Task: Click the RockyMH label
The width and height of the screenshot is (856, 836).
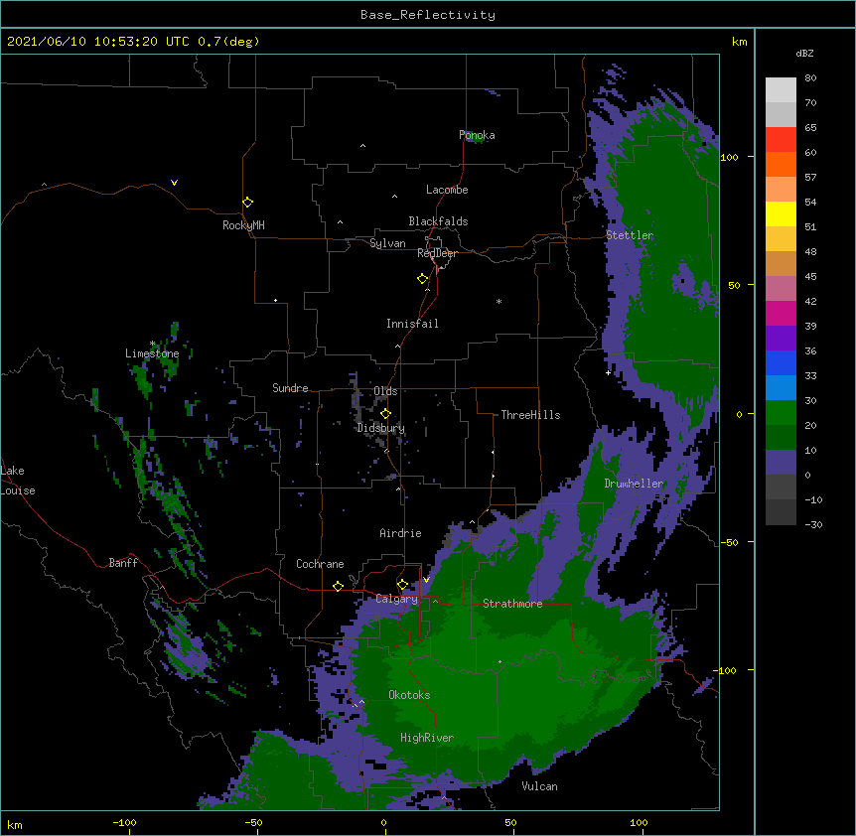Action: coord(243,225)
